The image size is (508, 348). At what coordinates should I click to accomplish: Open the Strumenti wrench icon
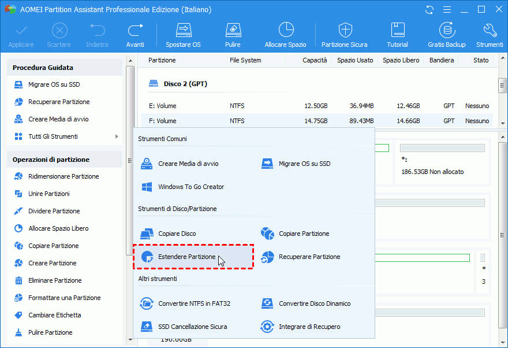click(x=490, y=35)
